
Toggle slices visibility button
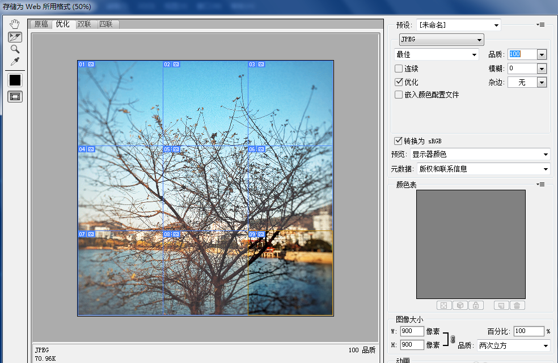[15, 97]
